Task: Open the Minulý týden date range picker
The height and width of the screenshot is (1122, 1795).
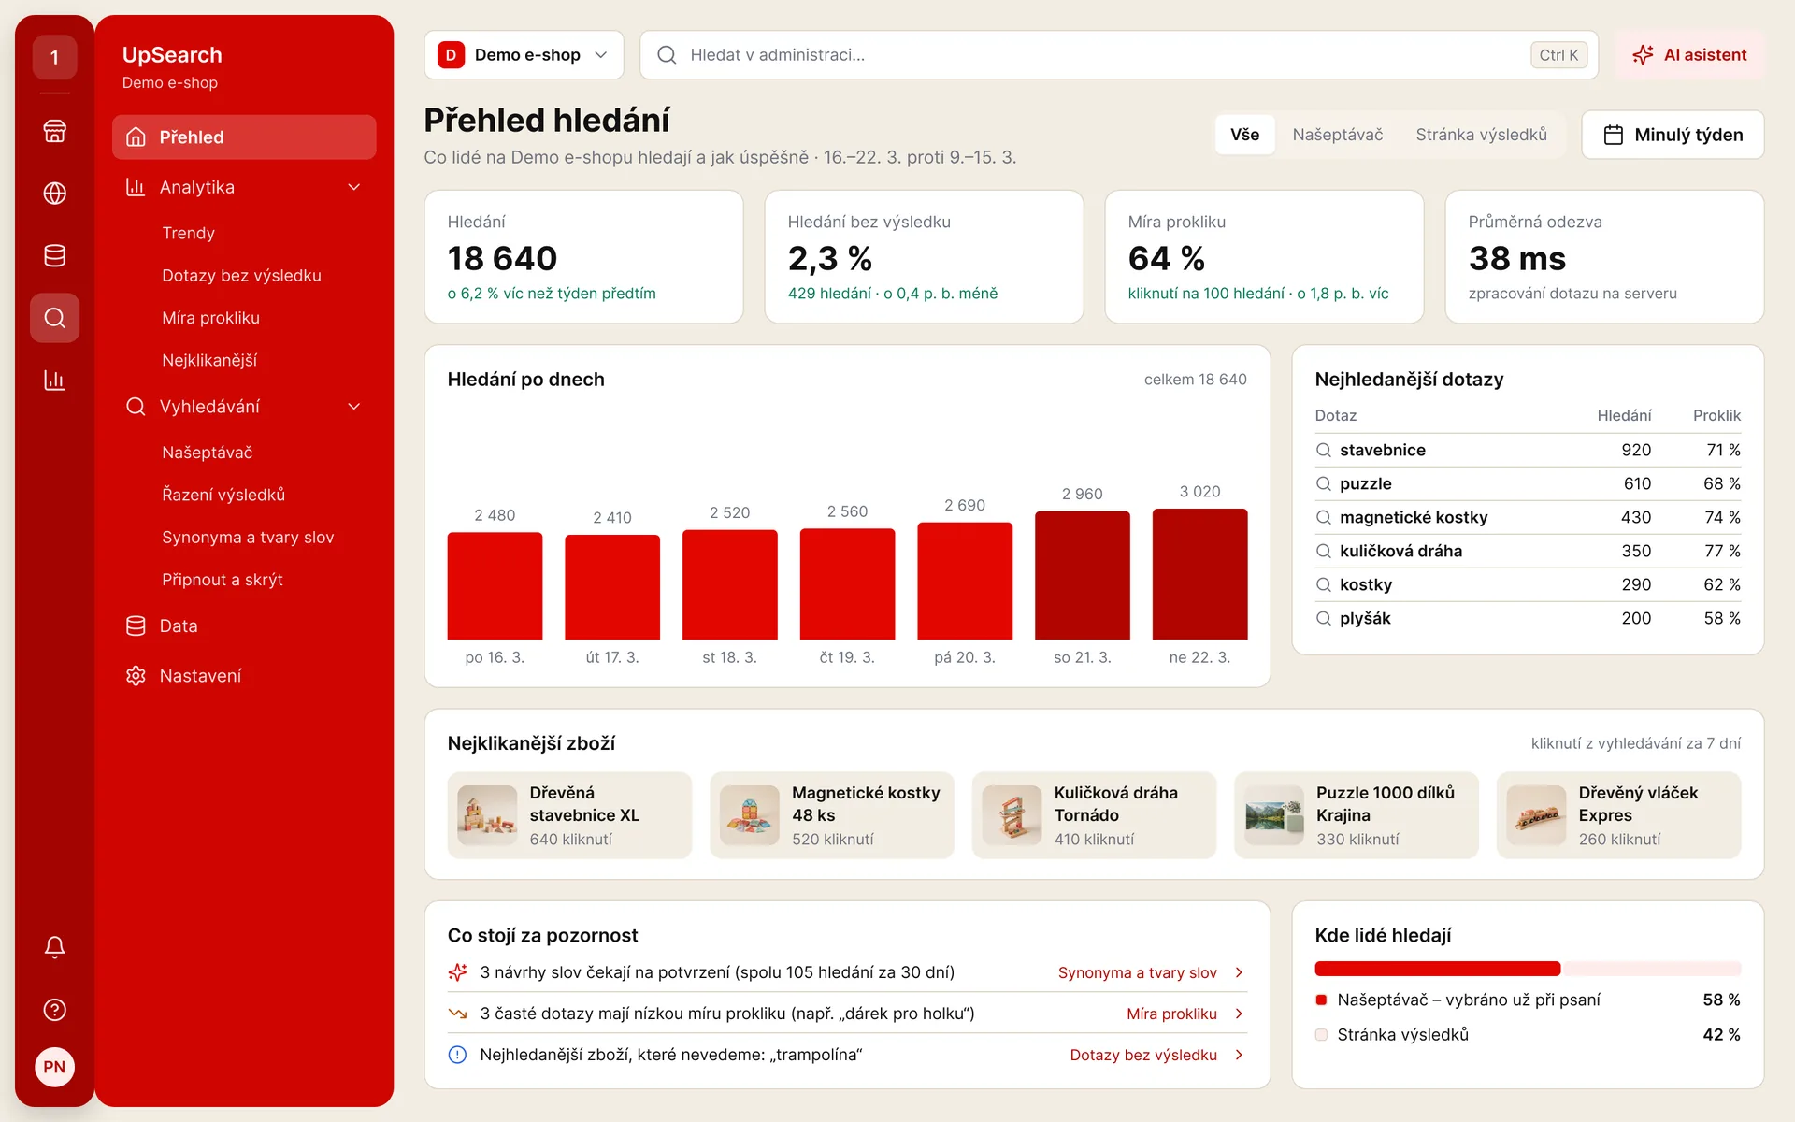Action: pyautogui.click(x=1673, y=135)
